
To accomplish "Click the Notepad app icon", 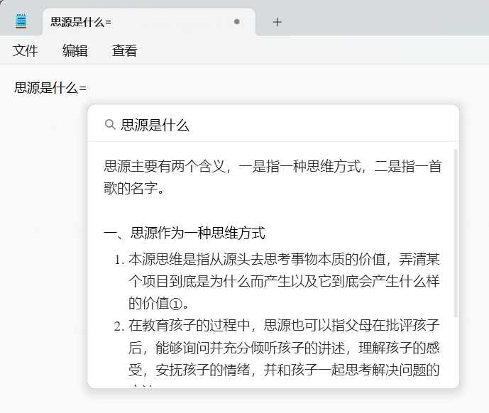I will pos(21,21).
